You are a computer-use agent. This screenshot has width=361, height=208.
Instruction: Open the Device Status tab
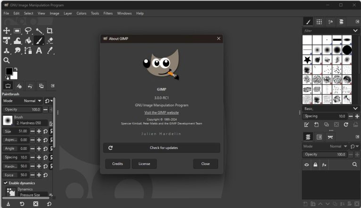tap(19, 86)
